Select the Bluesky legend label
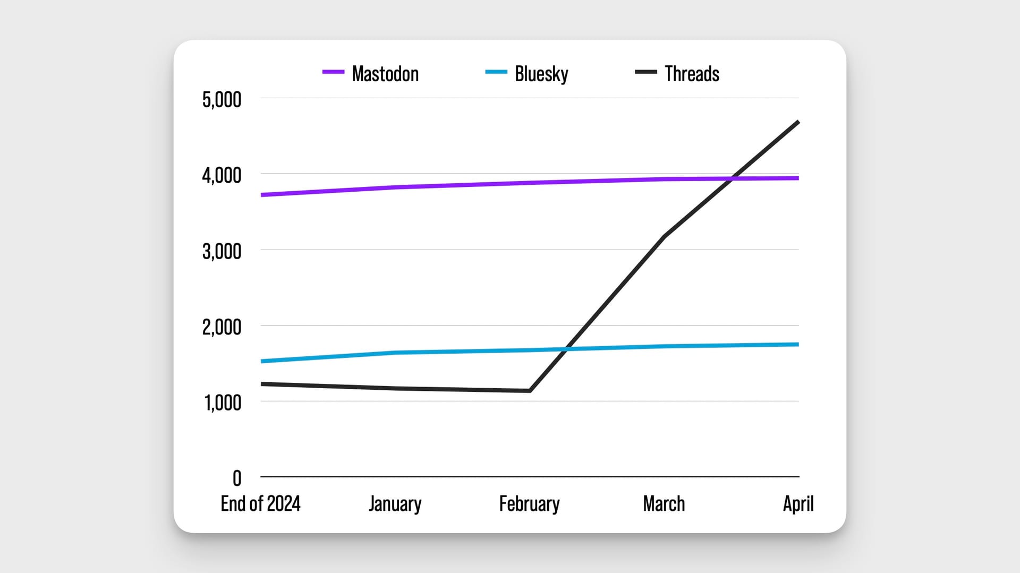1020x573 pixels. pyautogui.click(x=541, y=74)
